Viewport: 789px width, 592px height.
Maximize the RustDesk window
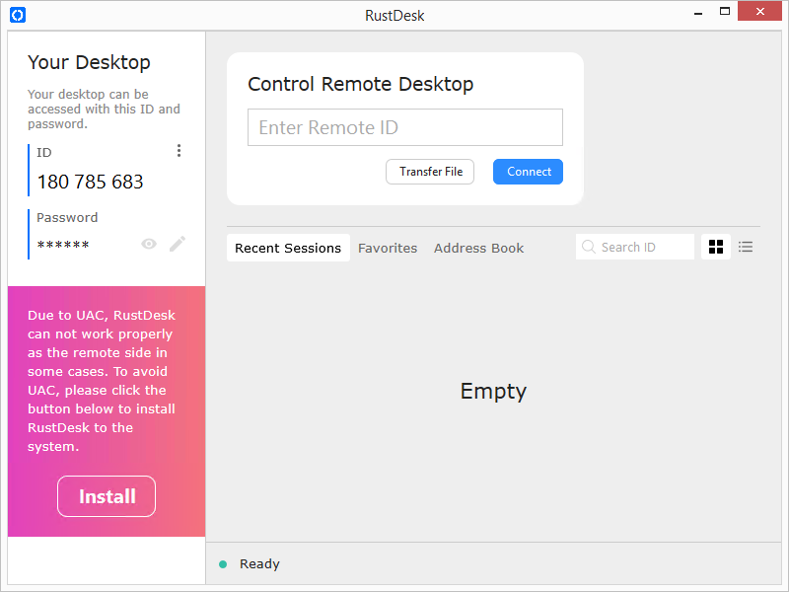pos(725,11)
